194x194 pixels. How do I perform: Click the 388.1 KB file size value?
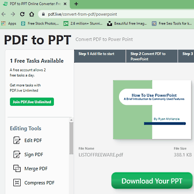(x=183, y=155)
